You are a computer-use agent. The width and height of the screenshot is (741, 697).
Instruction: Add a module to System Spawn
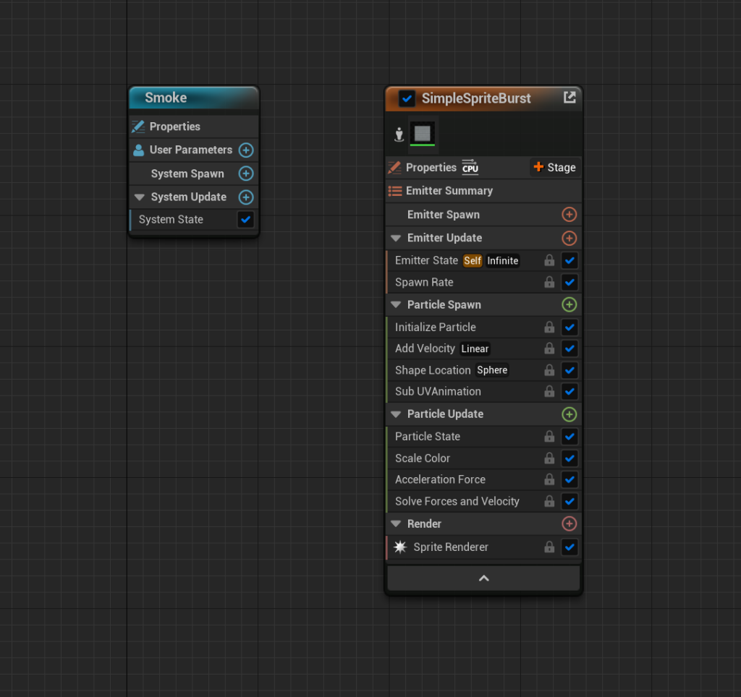(x=246, y=174)
